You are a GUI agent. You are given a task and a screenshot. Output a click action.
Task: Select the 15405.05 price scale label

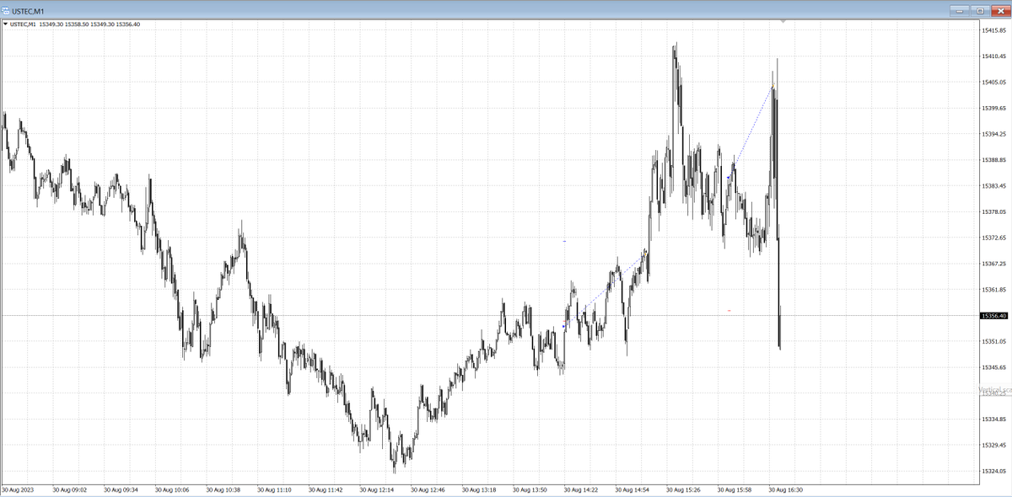994,83
